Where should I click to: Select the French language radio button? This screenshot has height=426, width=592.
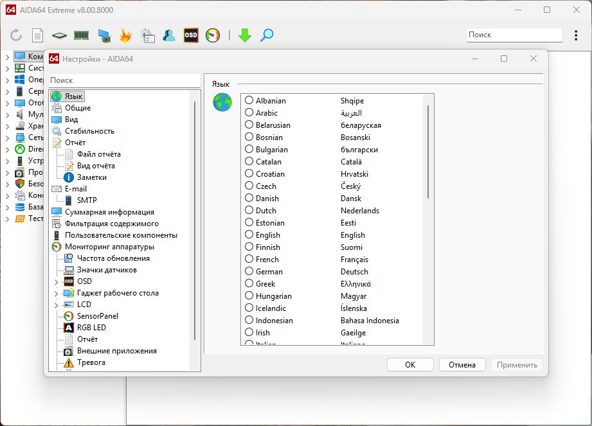(249, 259)
